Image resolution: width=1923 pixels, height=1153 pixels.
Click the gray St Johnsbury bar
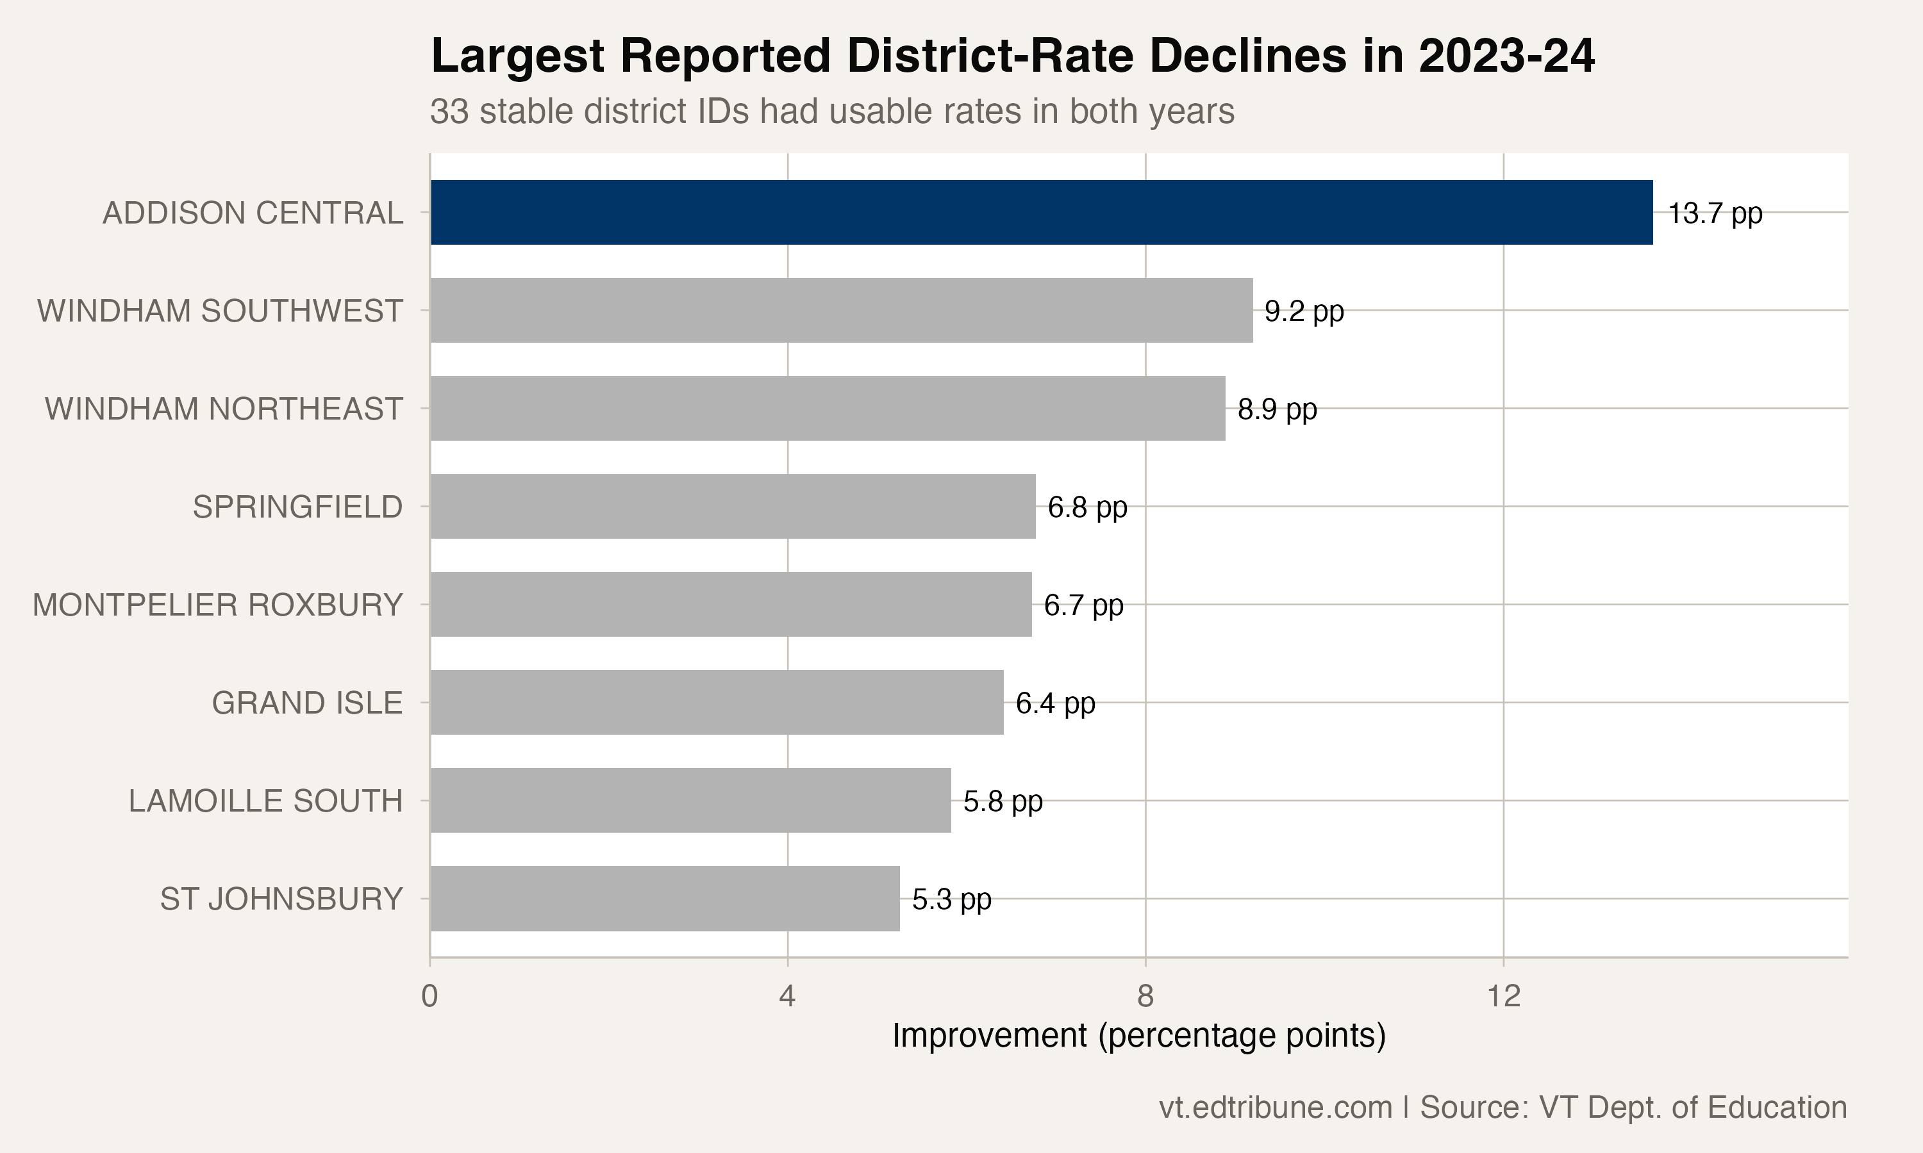(665, 898)
